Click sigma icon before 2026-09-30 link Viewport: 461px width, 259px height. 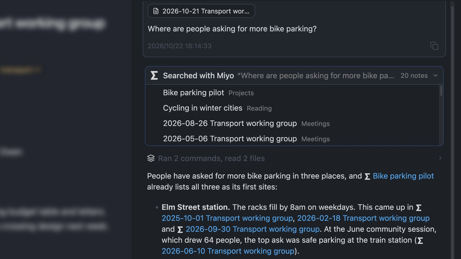180,229
